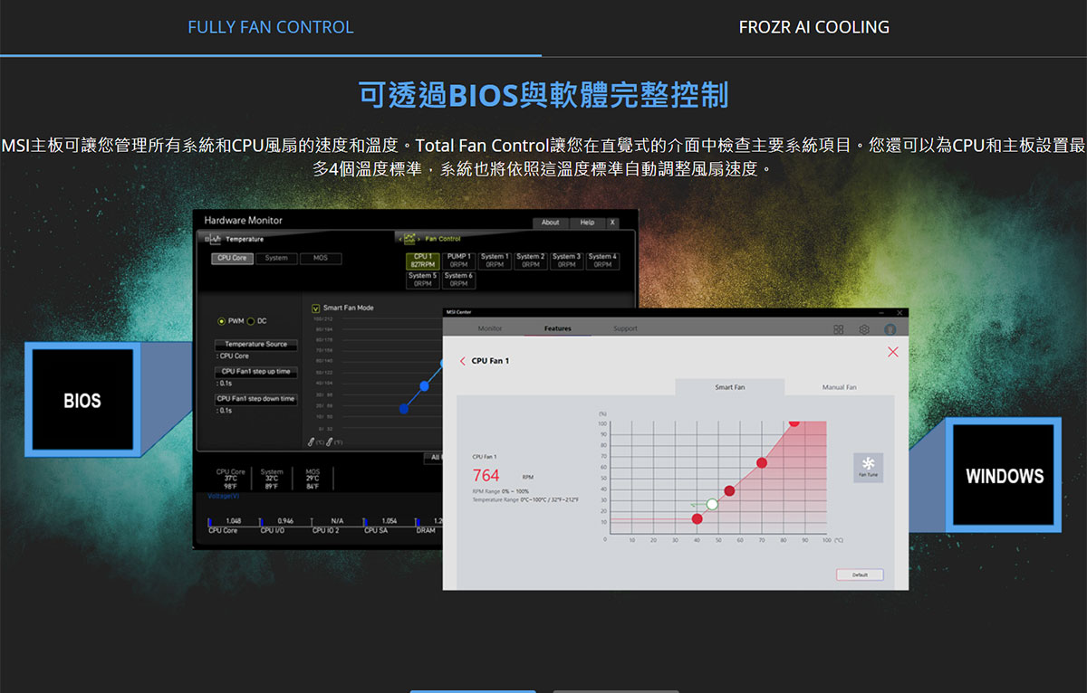Select the red fan curve point at 55°C
The image size is (1087, 693).
pyautogui.click(x=729, y=490)
